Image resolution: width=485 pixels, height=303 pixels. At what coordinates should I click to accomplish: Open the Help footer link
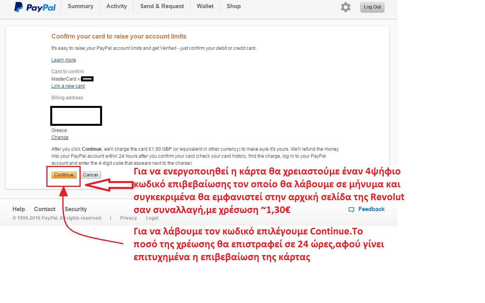tap(19, 209)
